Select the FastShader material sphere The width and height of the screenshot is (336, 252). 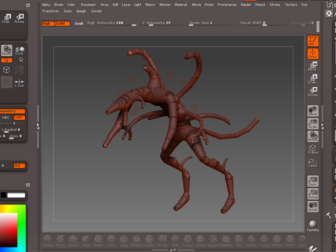pos(313,226)
